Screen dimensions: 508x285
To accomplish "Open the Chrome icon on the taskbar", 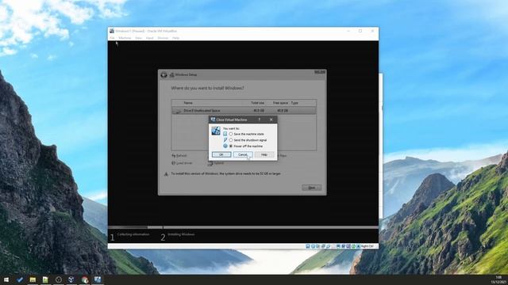I will tap(85, 279).
